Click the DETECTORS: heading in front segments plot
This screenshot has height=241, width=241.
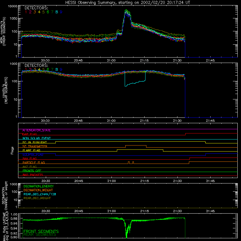36,8
